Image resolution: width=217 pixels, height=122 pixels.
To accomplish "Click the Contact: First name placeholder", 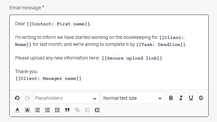I will tap(58, 24).
